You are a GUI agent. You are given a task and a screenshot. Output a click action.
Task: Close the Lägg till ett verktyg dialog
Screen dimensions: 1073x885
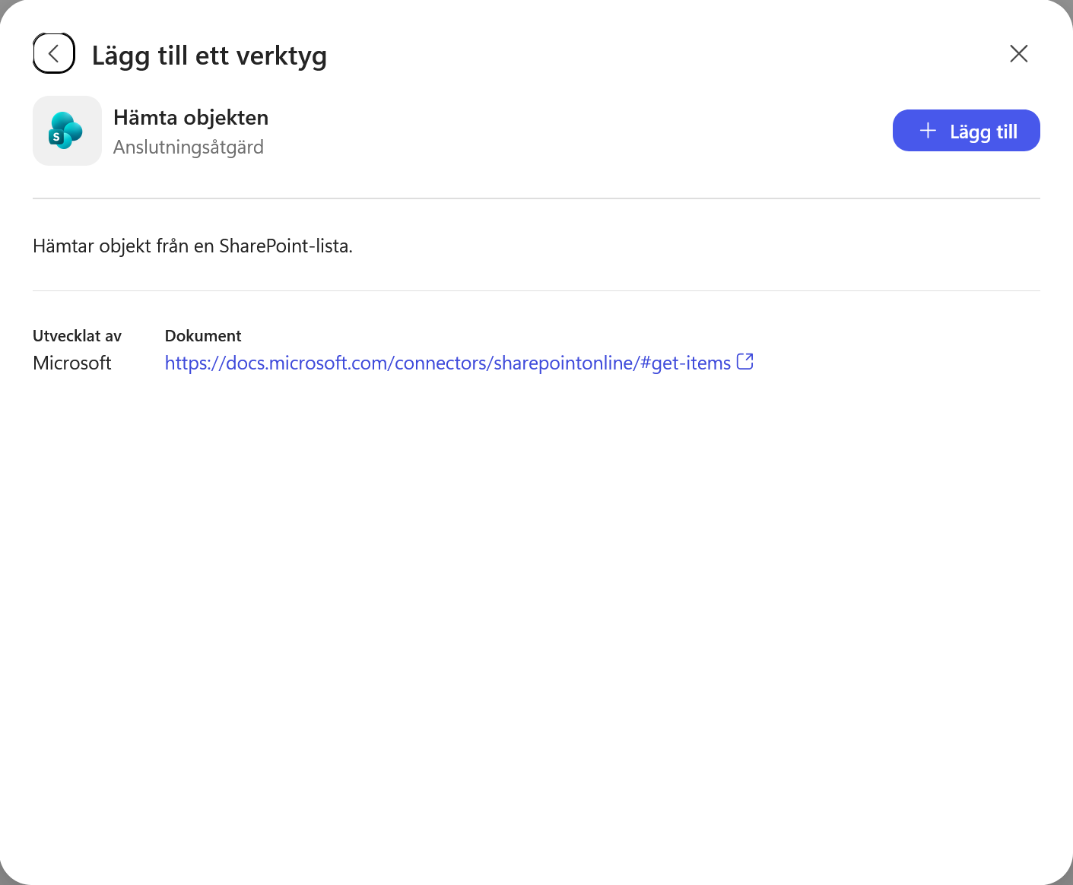pos(1018,53)
